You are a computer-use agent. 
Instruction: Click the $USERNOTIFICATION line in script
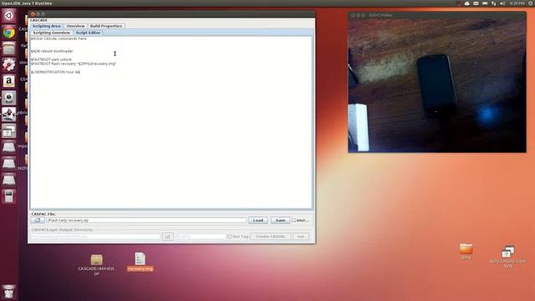pos(55,72)
